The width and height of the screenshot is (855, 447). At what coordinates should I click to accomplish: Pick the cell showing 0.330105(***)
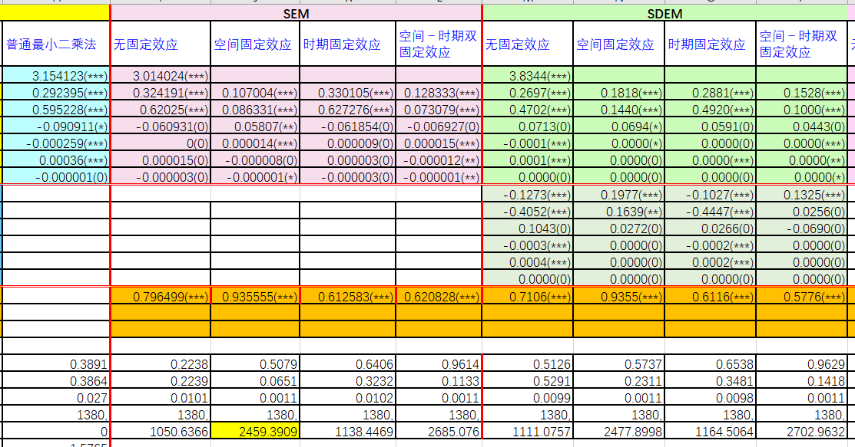click(x=347, y=93)
